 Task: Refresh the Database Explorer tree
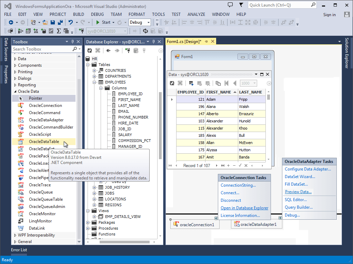90,51
